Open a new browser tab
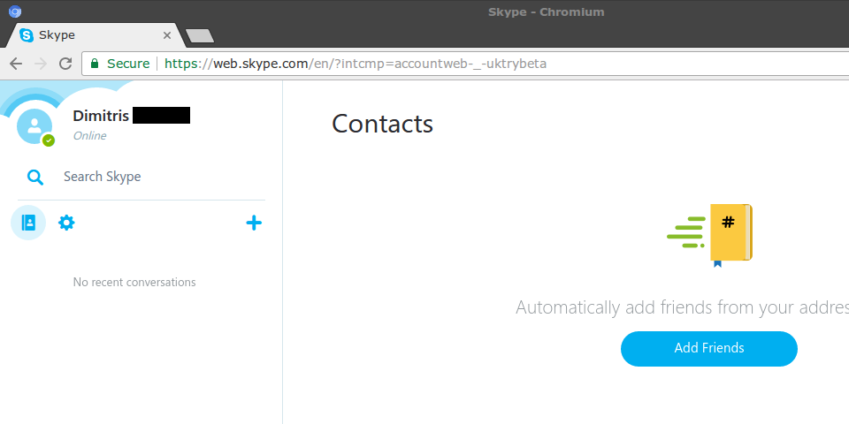849x424 pixels. tap(200, 35)
